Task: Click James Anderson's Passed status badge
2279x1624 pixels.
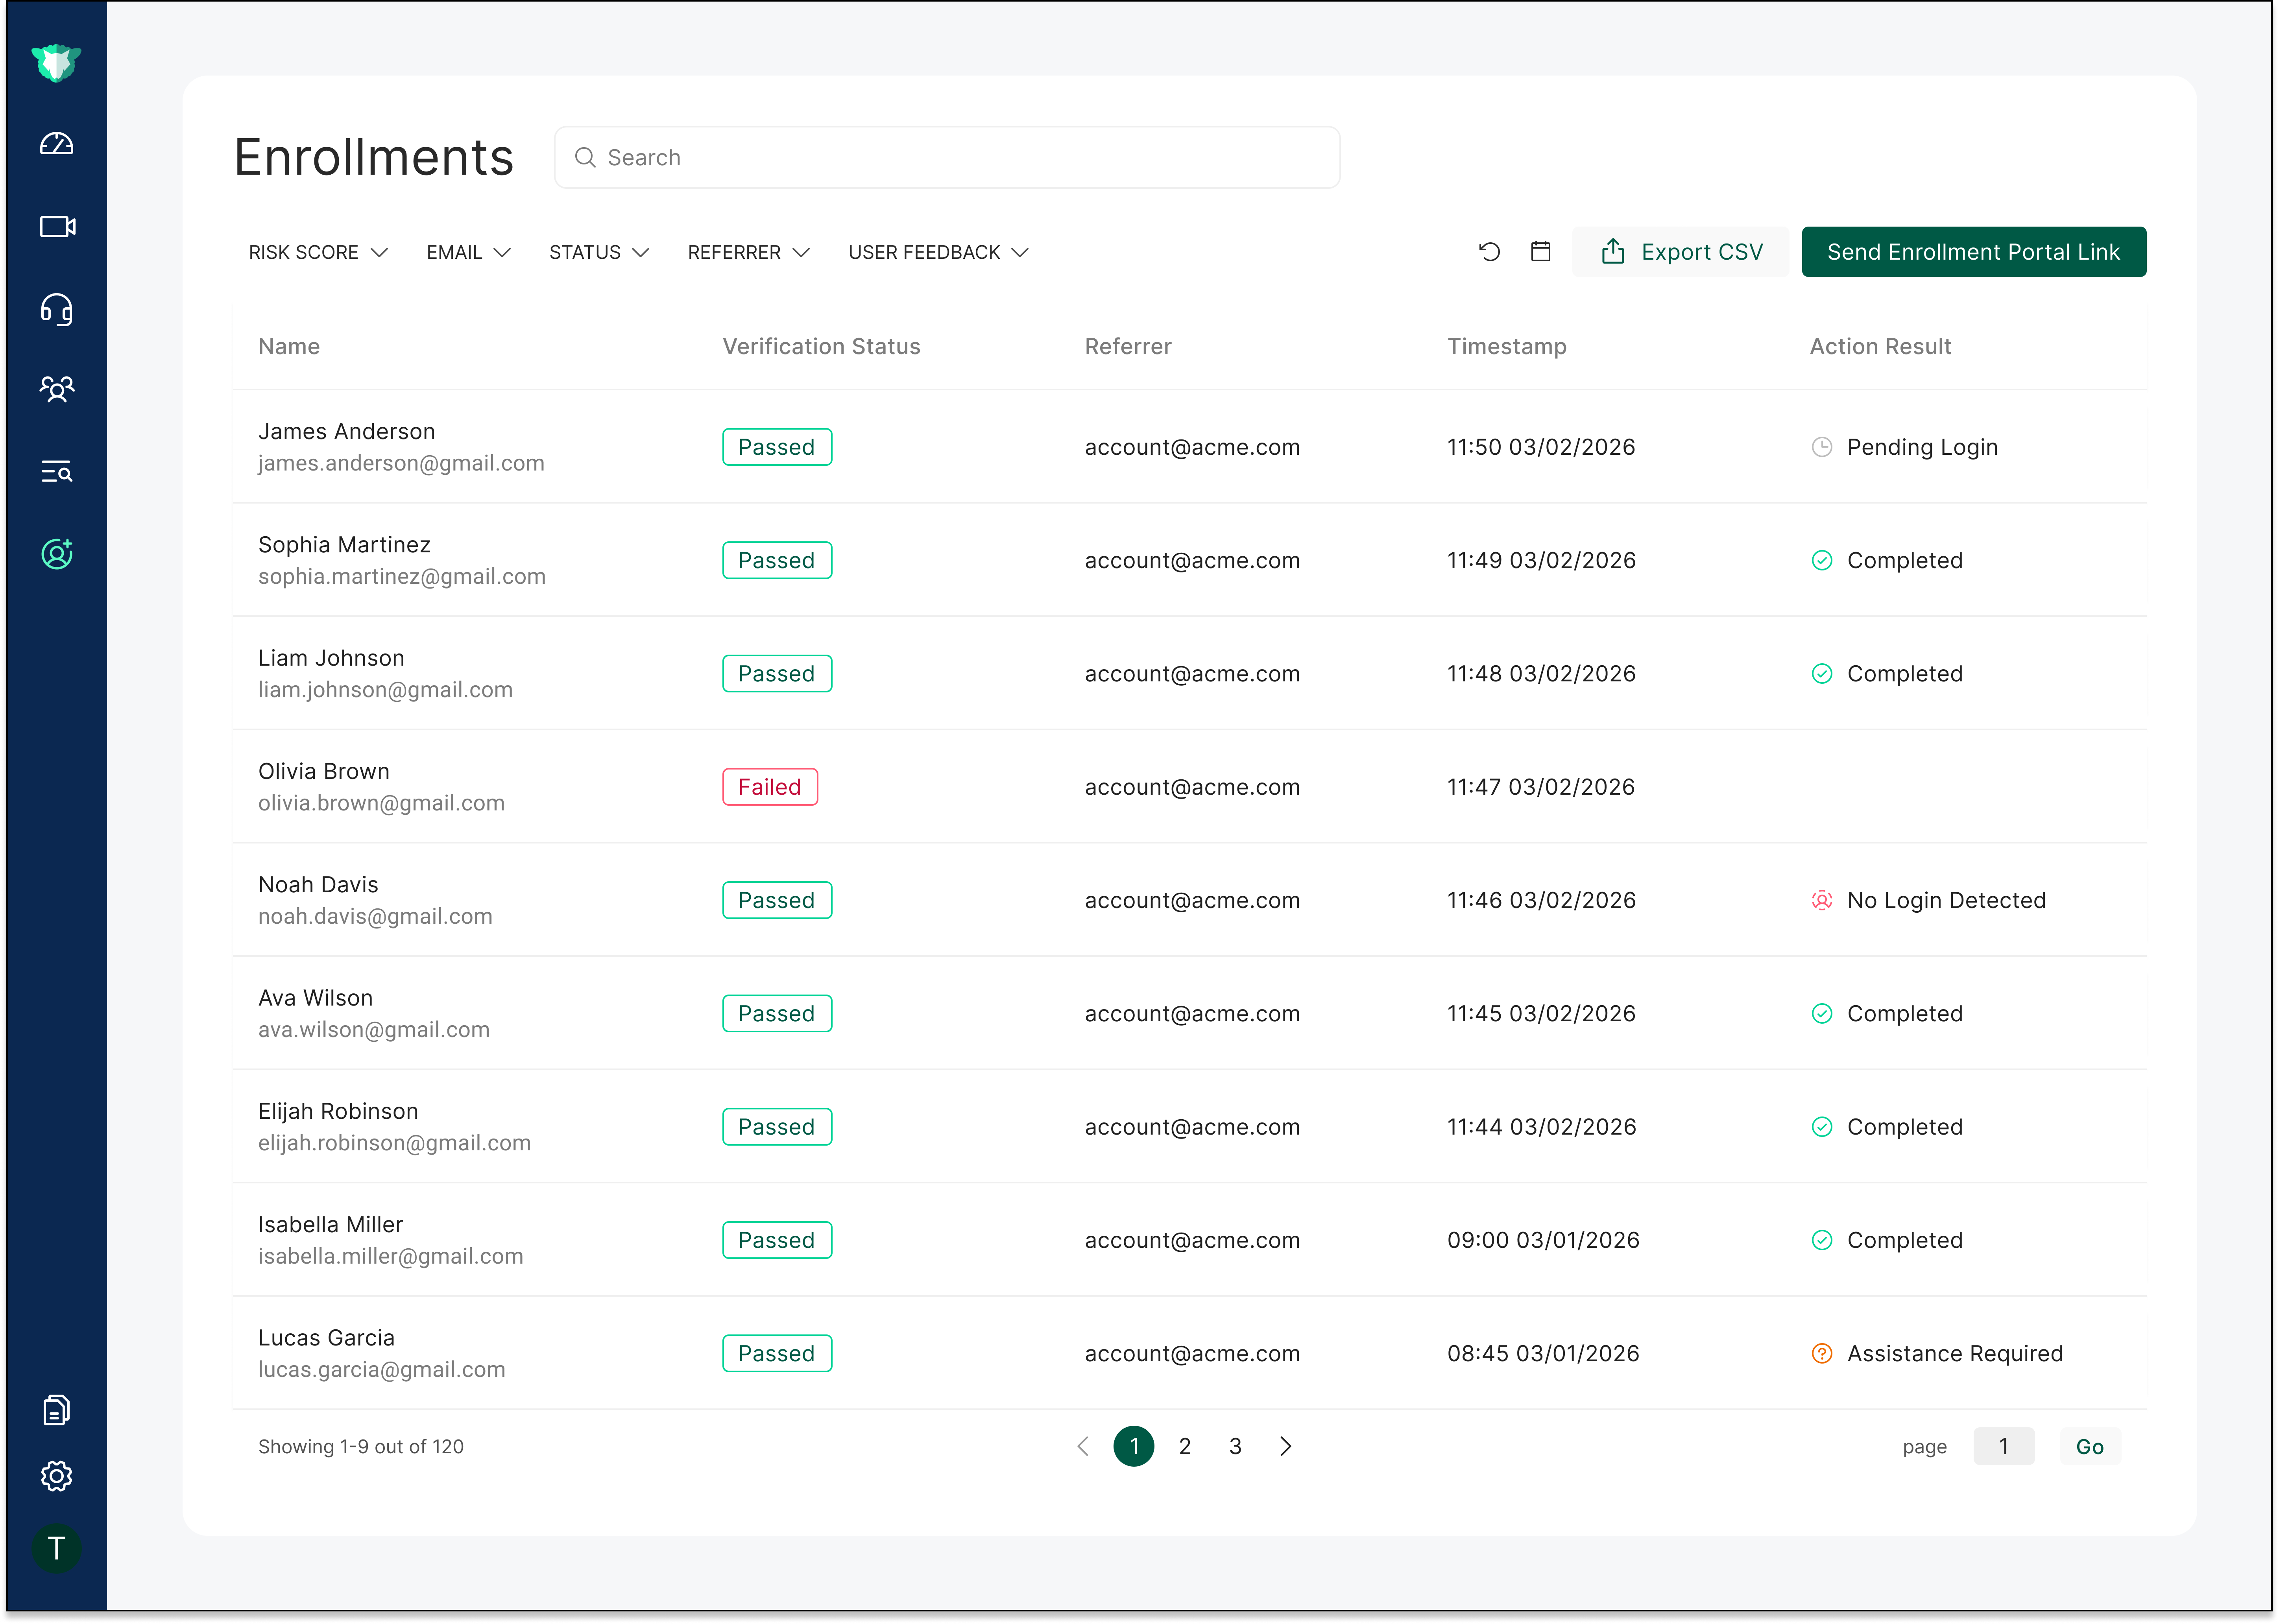Action: 777,447
